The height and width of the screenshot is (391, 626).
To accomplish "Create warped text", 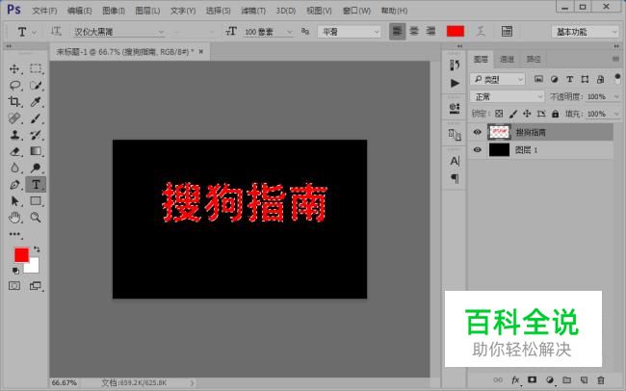I will click(482, 31).
